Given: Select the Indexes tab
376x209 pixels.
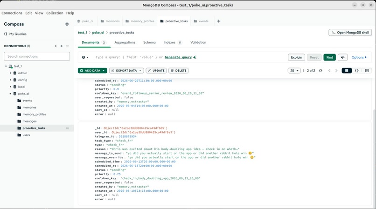Looking at the screenshot, I should [173, 42].
